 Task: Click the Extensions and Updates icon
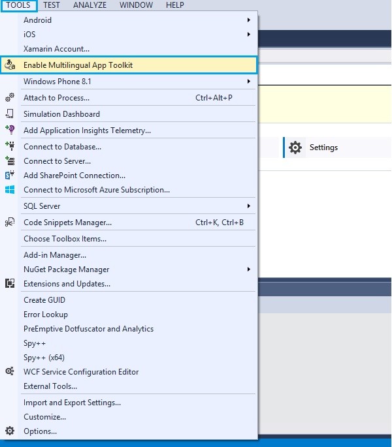[x=10, y=283]
